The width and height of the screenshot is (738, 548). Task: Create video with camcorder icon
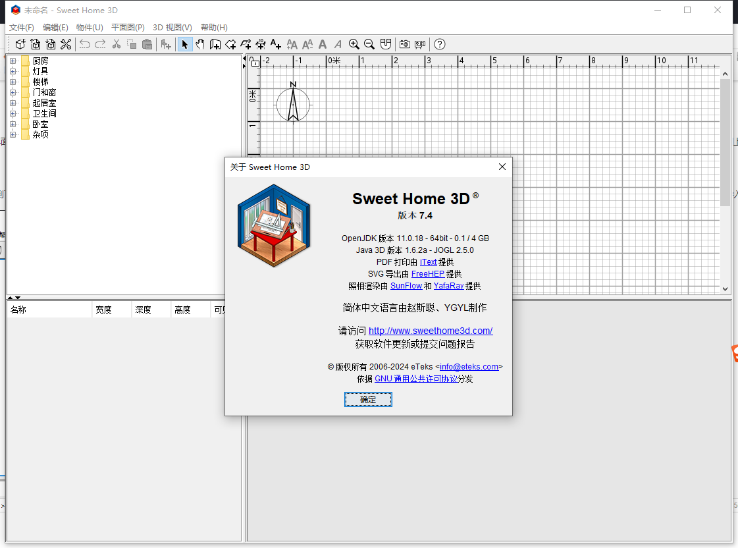420,44
